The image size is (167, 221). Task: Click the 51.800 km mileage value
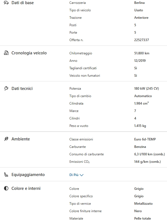pyautogui.click(x=142, y=53)
